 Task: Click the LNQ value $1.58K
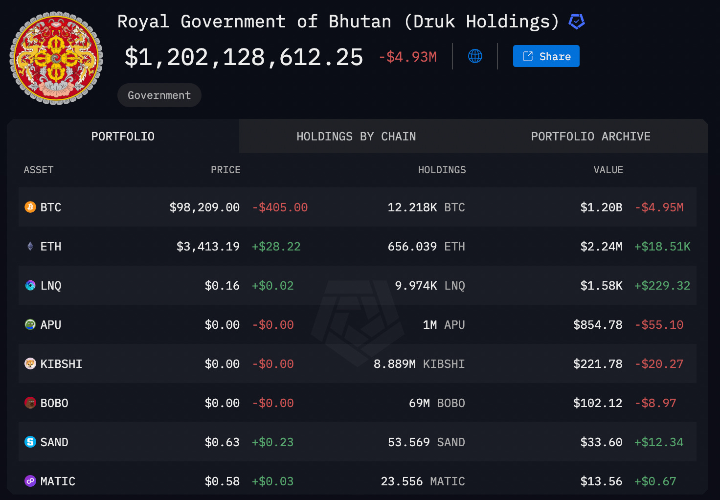click(x=601, y=286)
